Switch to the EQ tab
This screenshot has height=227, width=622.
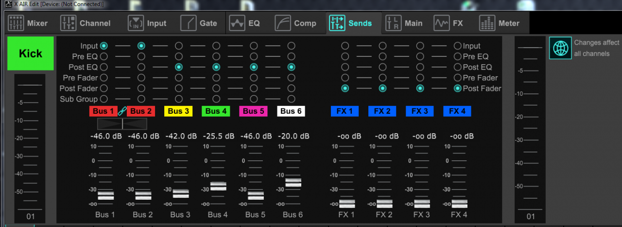click(245, 23)
